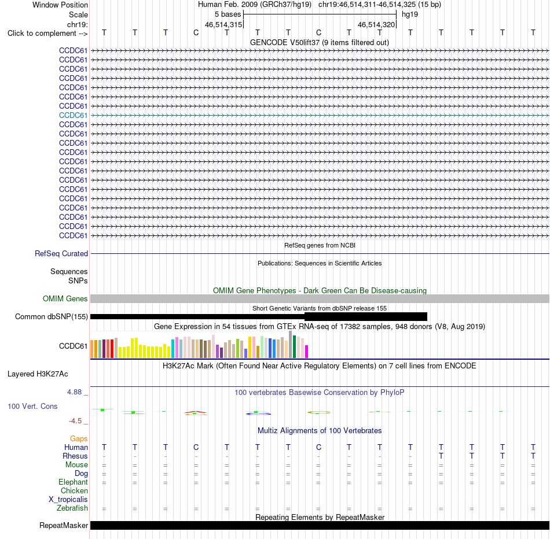Click the 46,514,315 coordinate label
The image size is (550, 539).
point(223,24)
